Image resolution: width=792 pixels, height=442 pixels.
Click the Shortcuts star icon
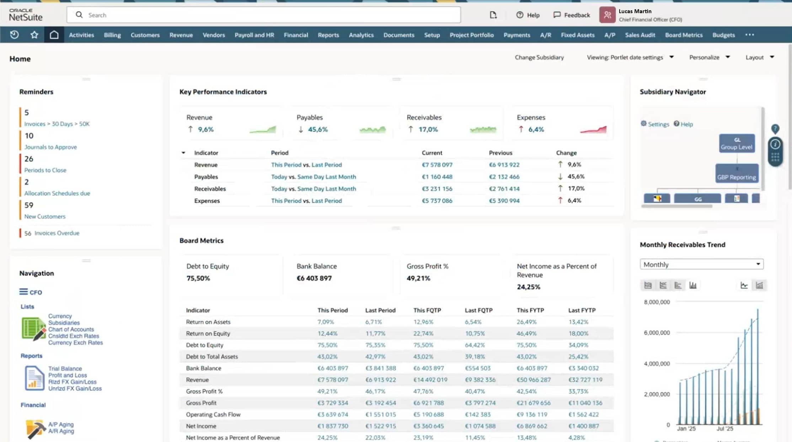coord(34,35)
